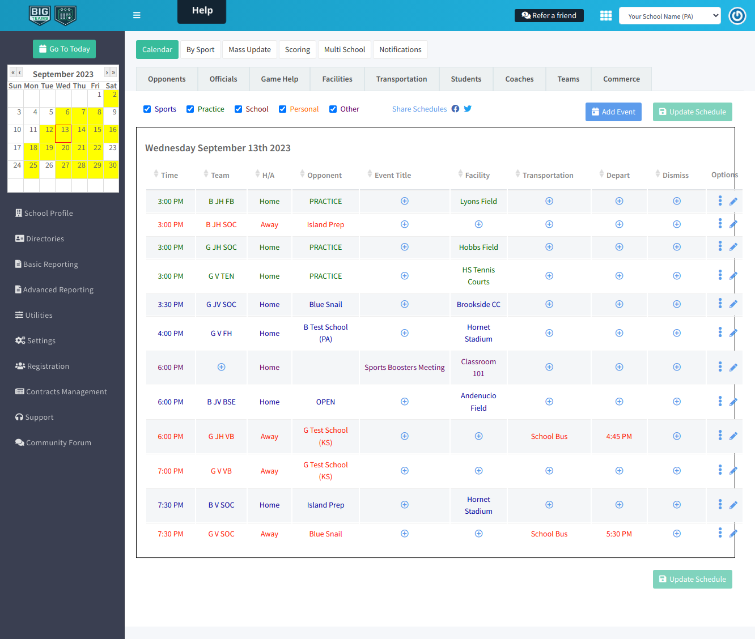
Task: Open the Transportation tab
Action: [401, 79]
